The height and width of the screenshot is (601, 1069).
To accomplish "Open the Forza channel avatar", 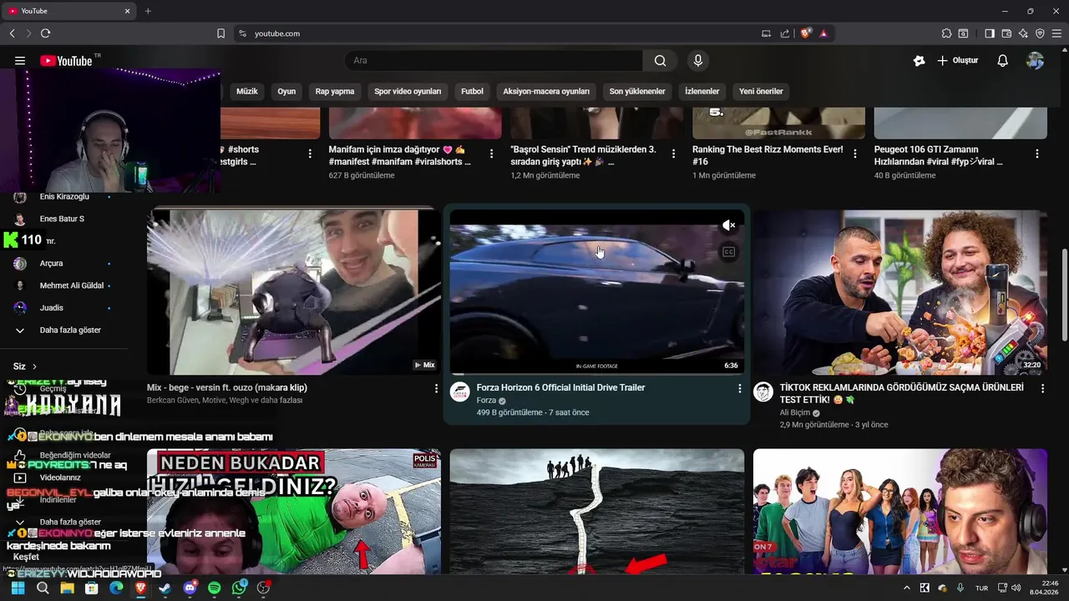I will pyautogui.click(x=460, y=392).
